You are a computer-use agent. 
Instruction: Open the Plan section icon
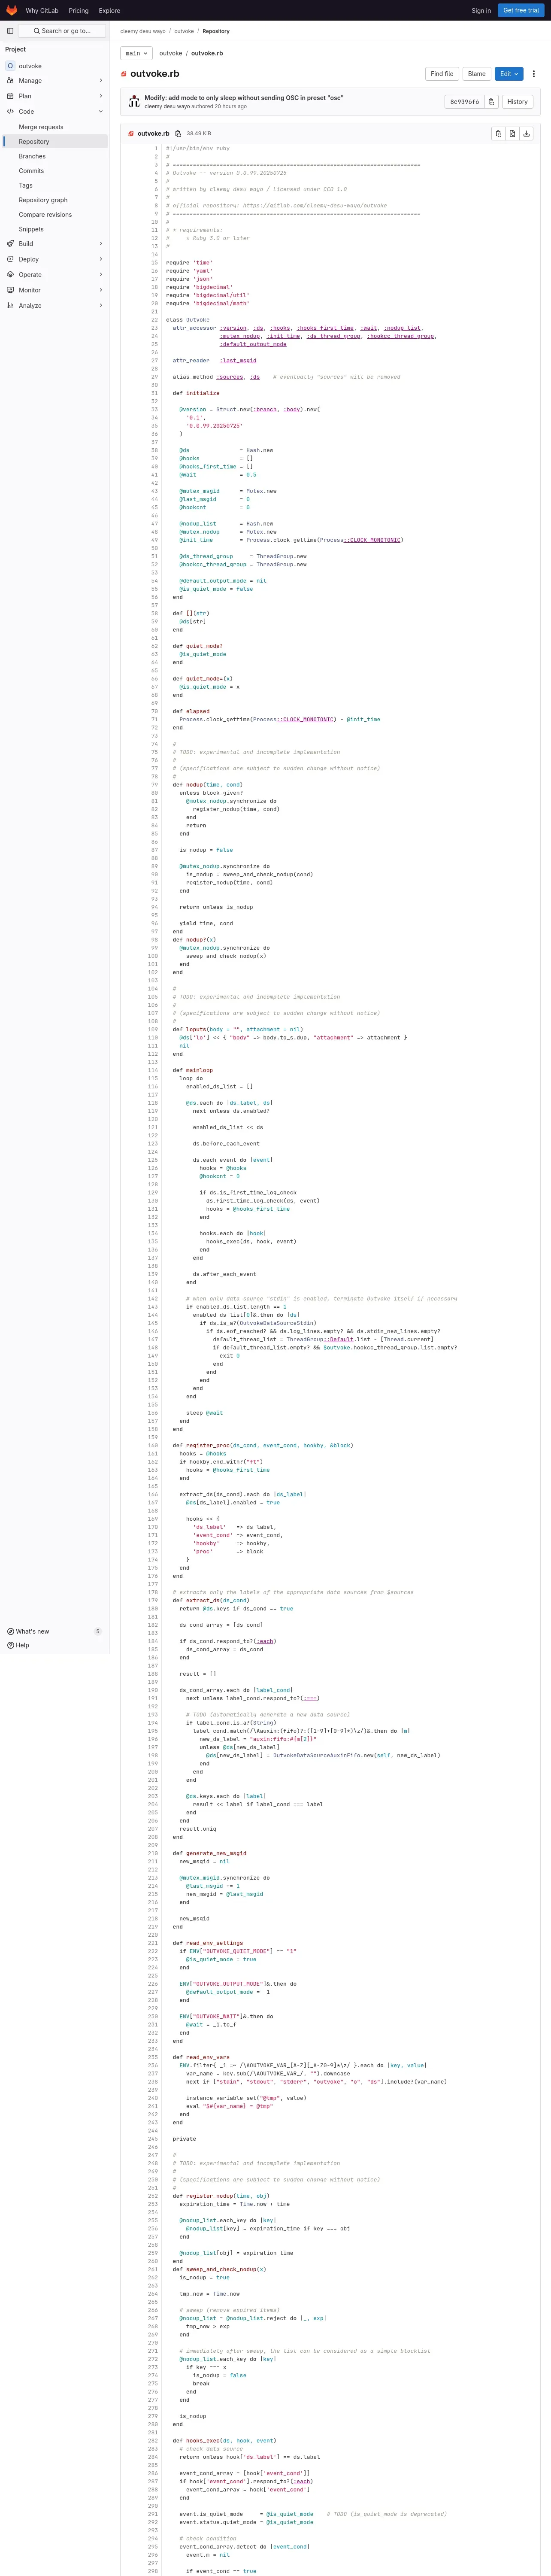click(10, 96)
